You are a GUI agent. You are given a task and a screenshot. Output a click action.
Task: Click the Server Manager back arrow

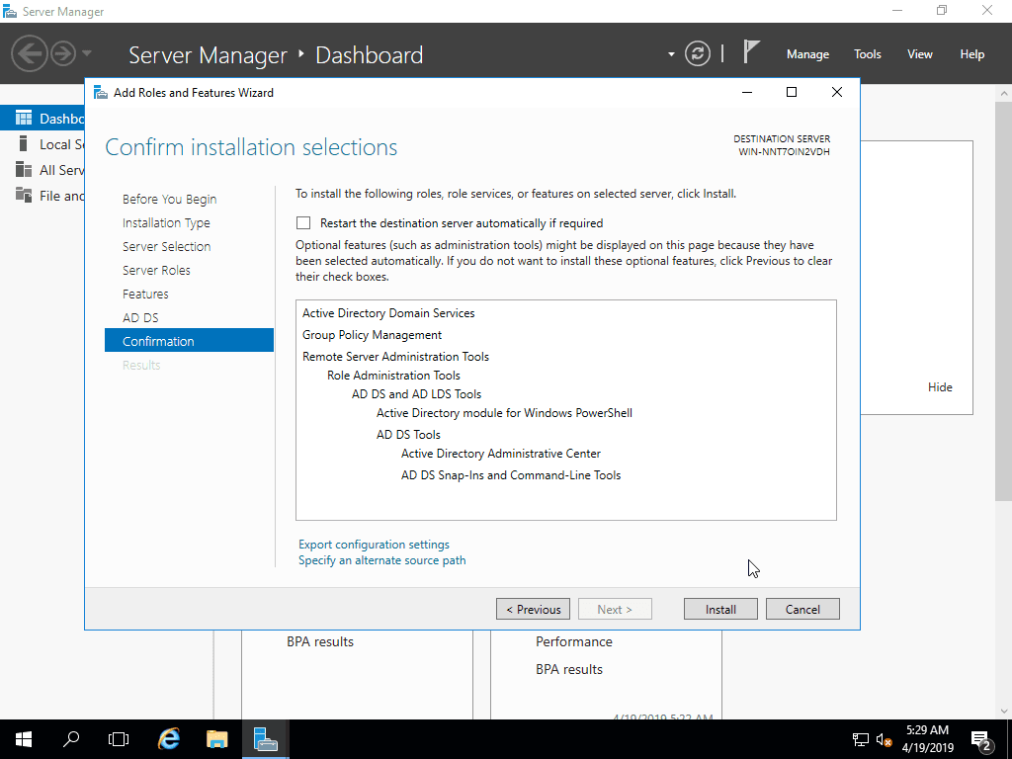(x=30, y=53)
